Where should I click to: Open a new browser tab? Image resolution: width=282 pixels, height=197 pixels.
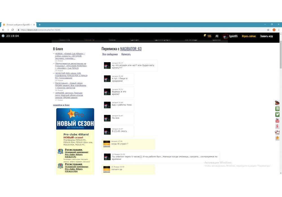pyautogui.click(x=39, y=24)
